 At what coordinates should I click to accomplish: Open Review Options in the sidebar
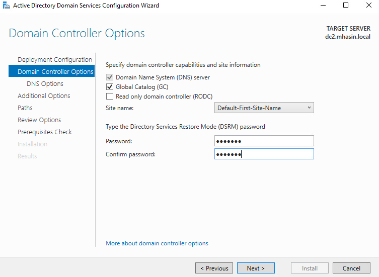pyautogui.click(x=39, y=120)
